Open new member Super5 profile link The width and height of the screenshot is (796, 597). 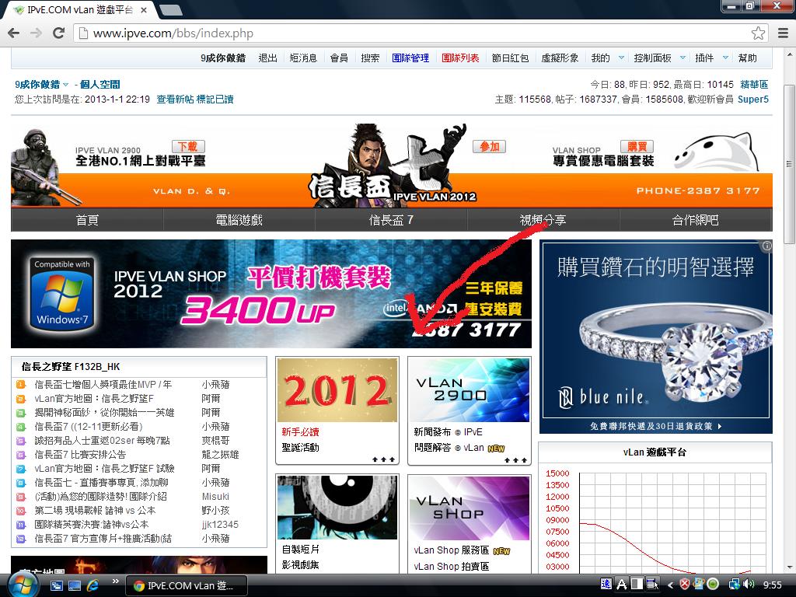(x=752, y=99)
